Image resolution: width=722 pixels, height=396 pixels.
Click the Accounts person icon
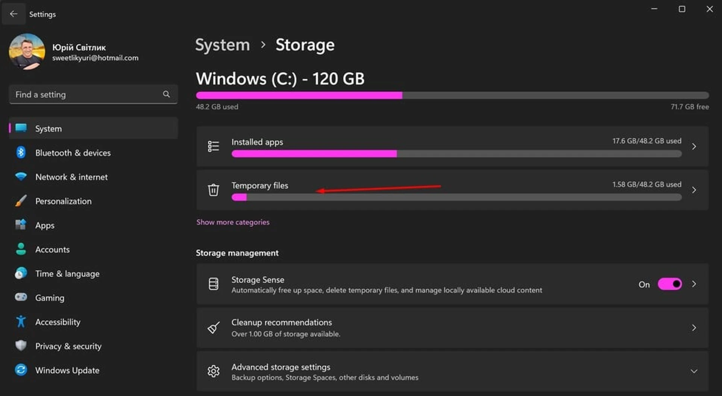click(x=21, y=249)
